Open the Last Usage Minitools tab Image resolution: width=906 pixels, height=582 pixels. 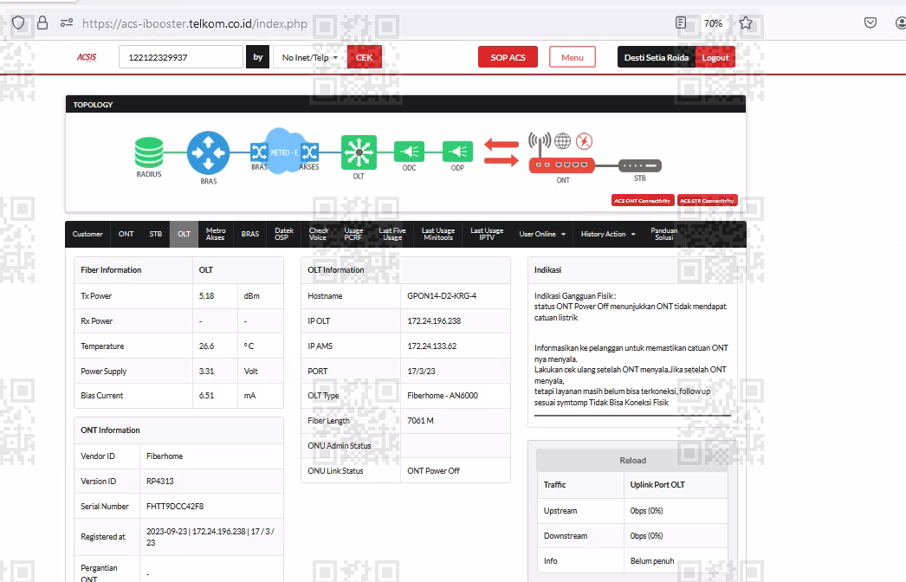438,234
